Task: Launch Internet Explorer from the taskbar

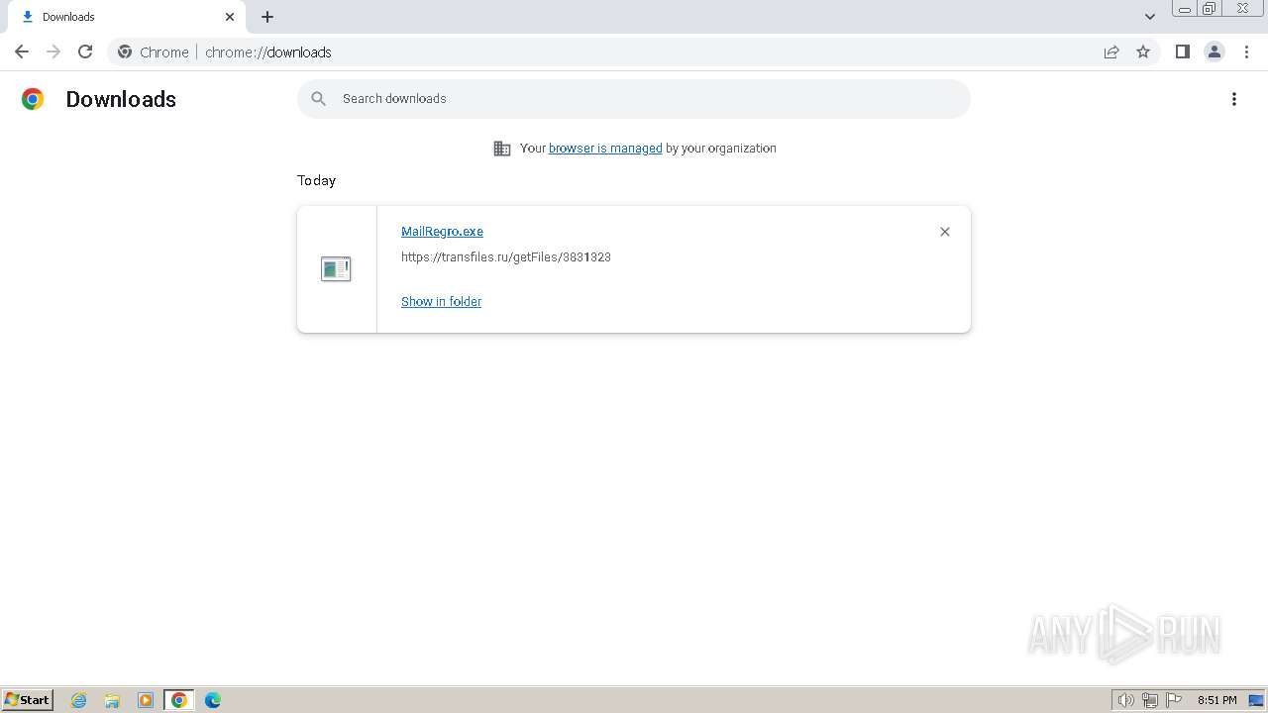Action: [x=79, y=700]
